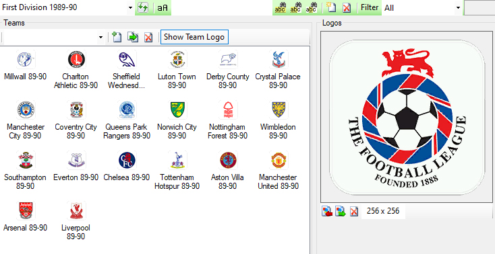The image size is (495, 254).
Task: Select the Chelsea 89-90 team
Action: click(127, 166)
